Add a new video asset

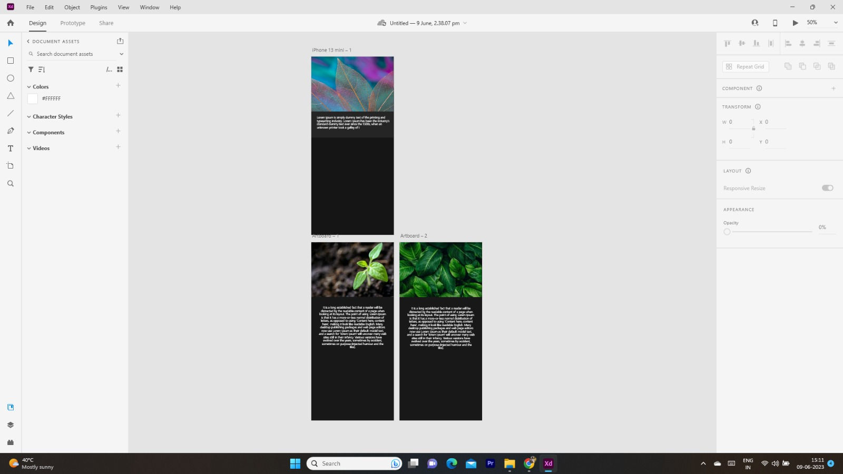118,147
